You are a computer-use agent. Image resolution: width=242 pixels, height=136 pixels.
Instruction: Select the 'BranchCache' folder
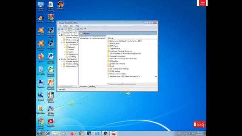point(113,44)
